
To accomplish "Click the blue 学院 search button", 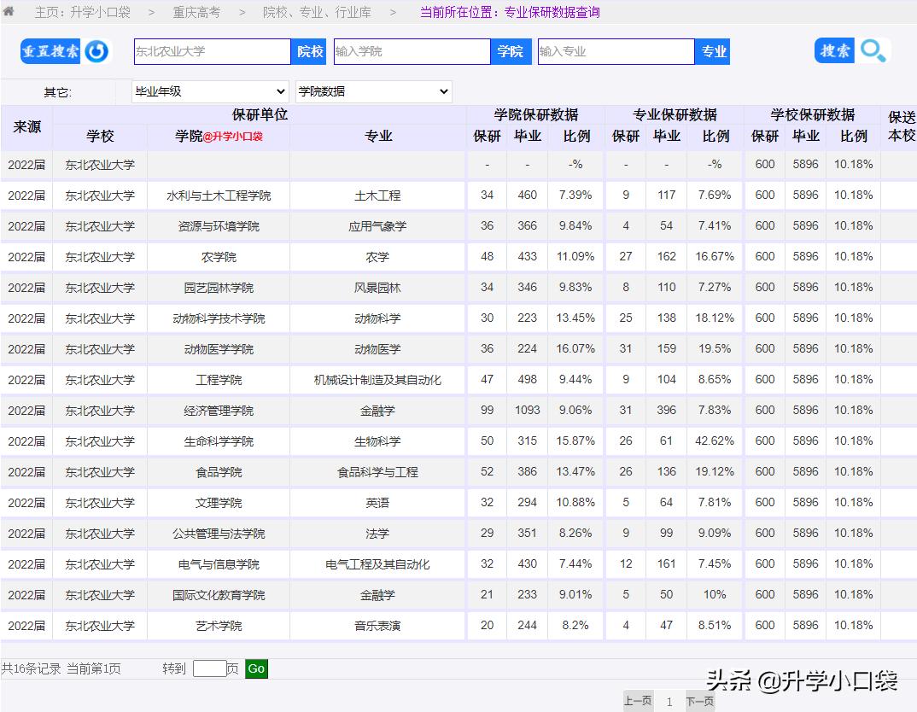I will coord(511,51).
